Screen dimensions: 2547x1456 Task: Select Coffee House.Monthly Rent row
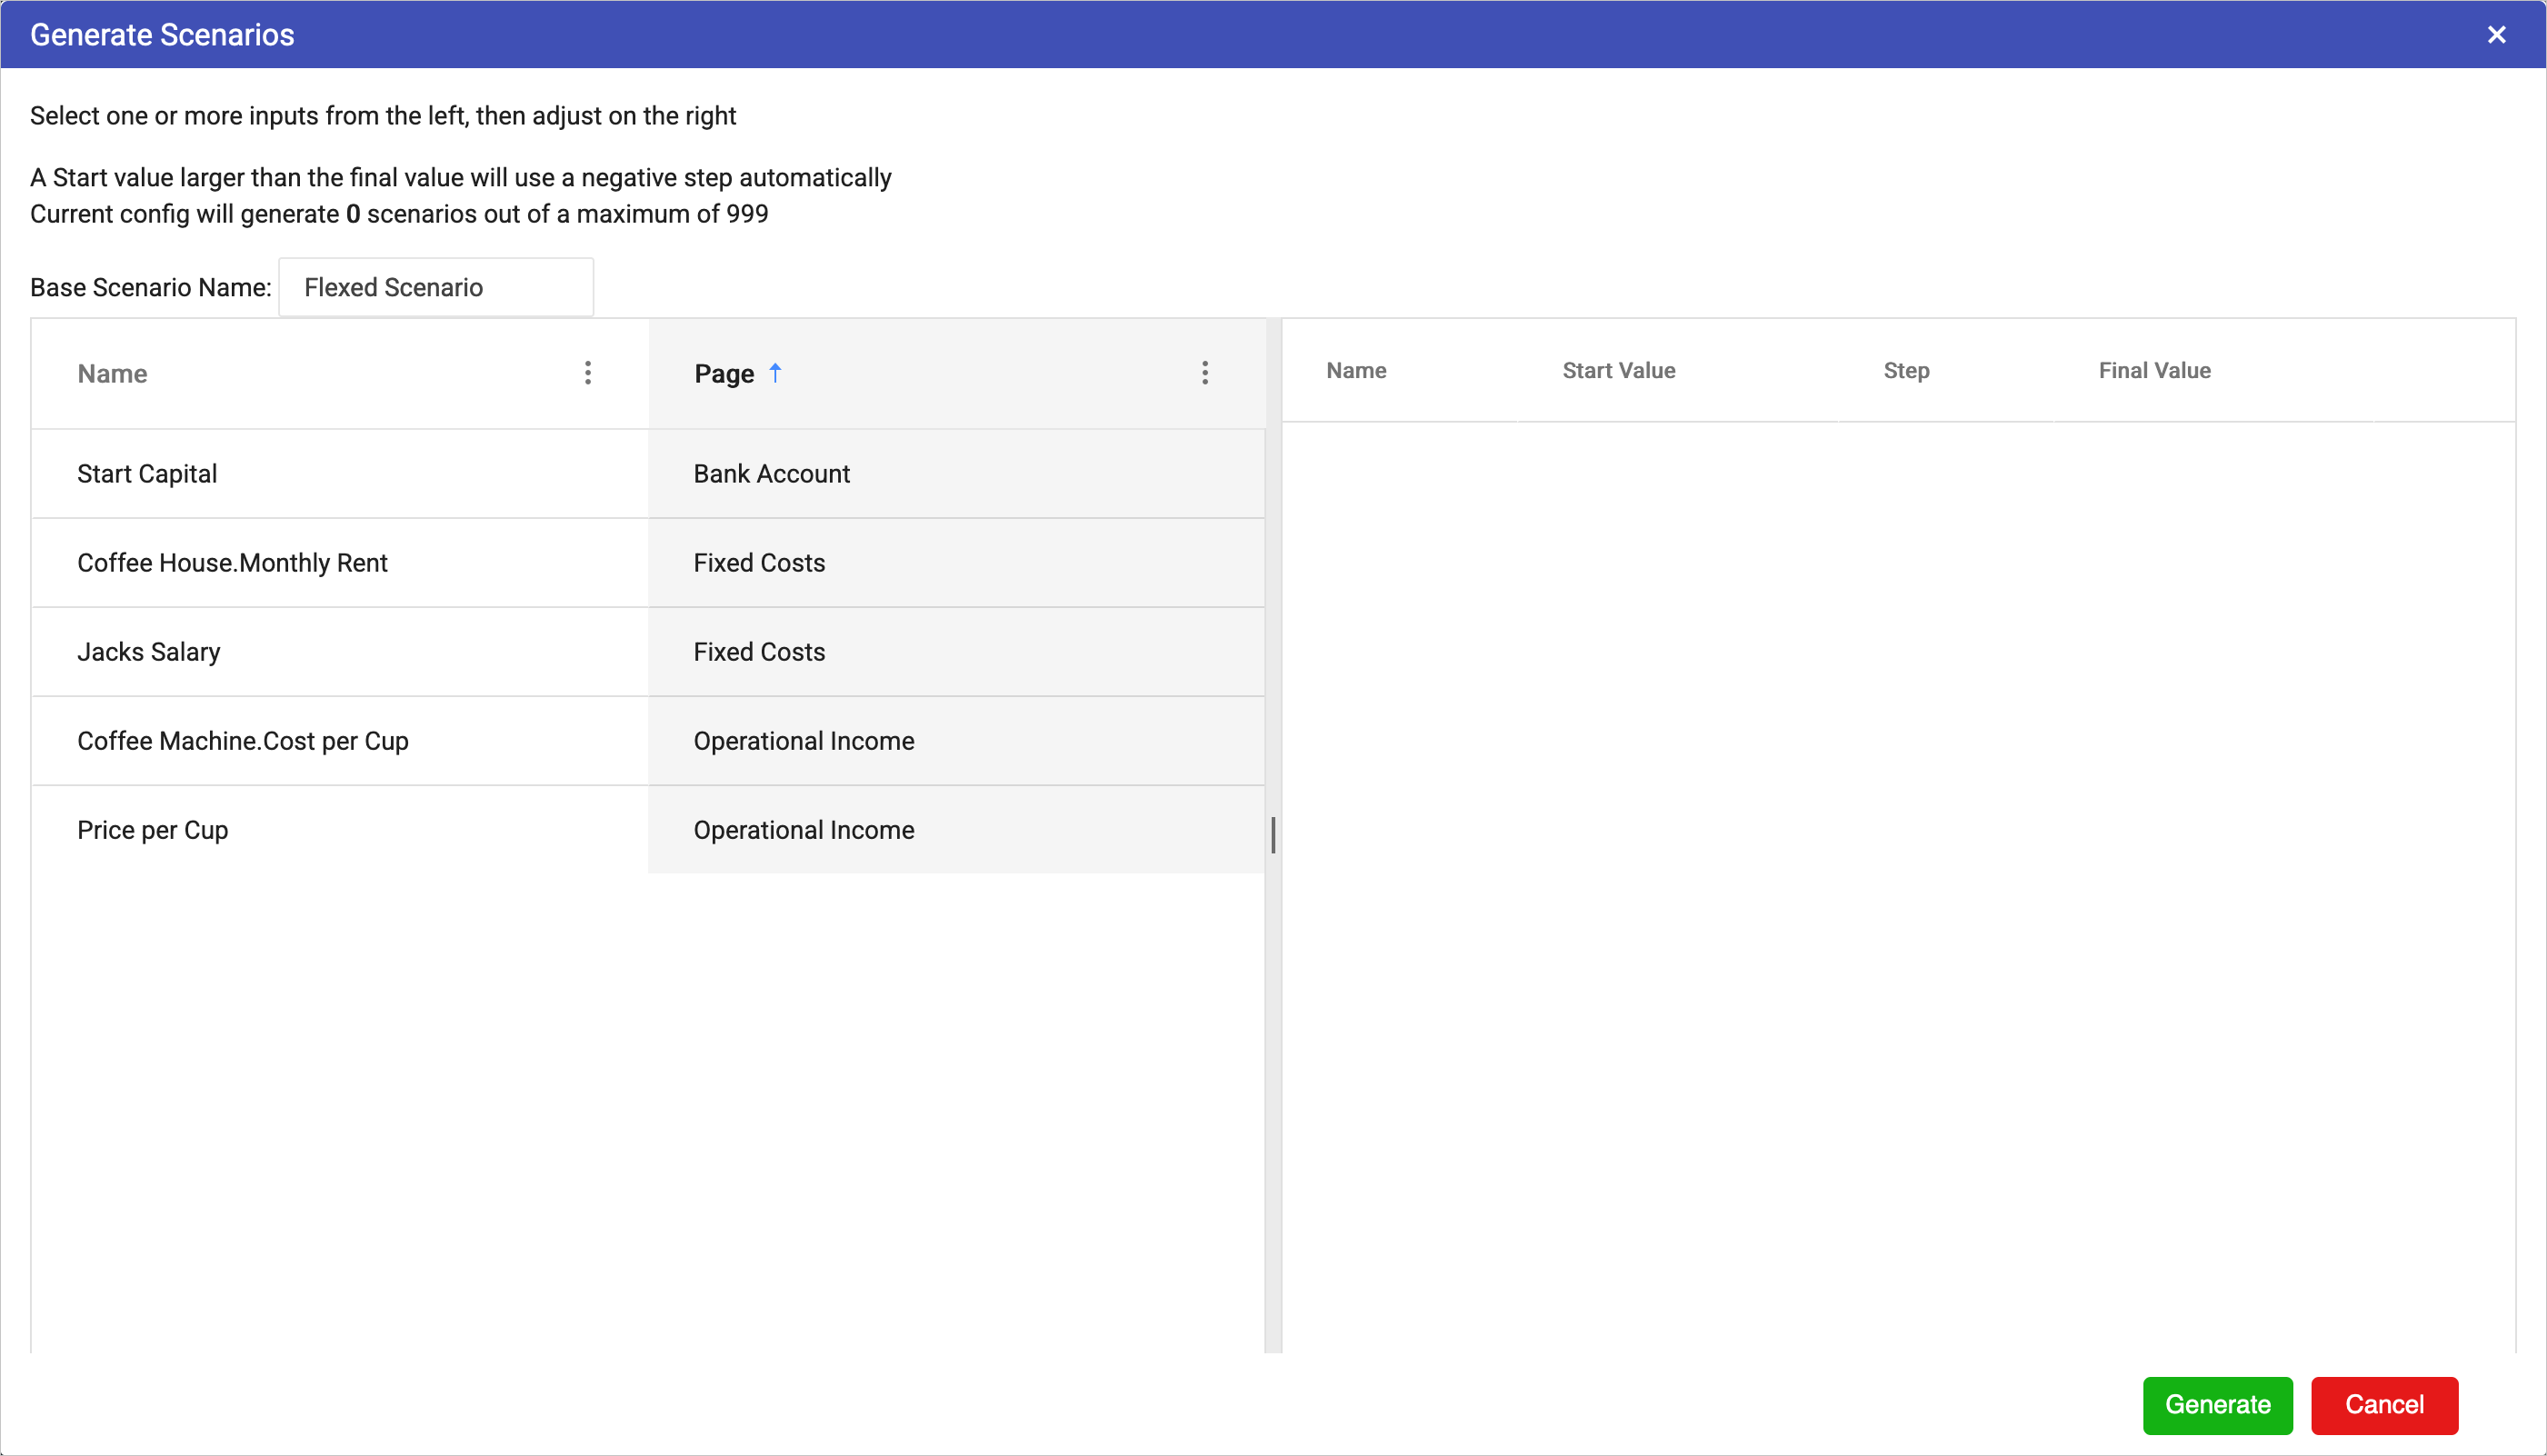tap(232, 563)
